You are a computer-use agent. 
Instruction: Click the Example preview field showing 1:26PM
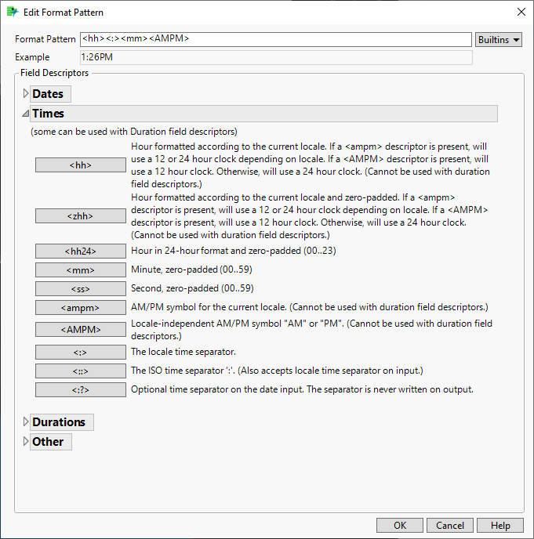pyautogui.click(x=276, y=57)
